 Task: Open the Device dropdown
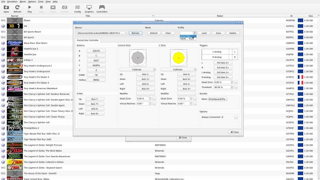coord(102,33)
